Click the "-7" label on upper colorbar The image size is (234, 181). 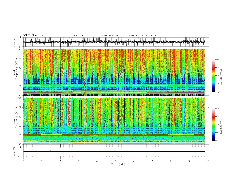pyautogui.click(x=218, y=92)
